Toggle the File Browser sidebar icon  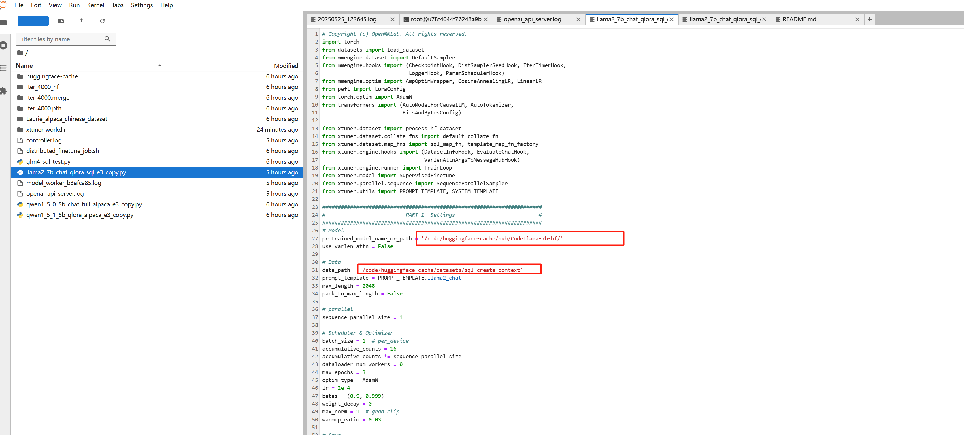coord(4,23)
